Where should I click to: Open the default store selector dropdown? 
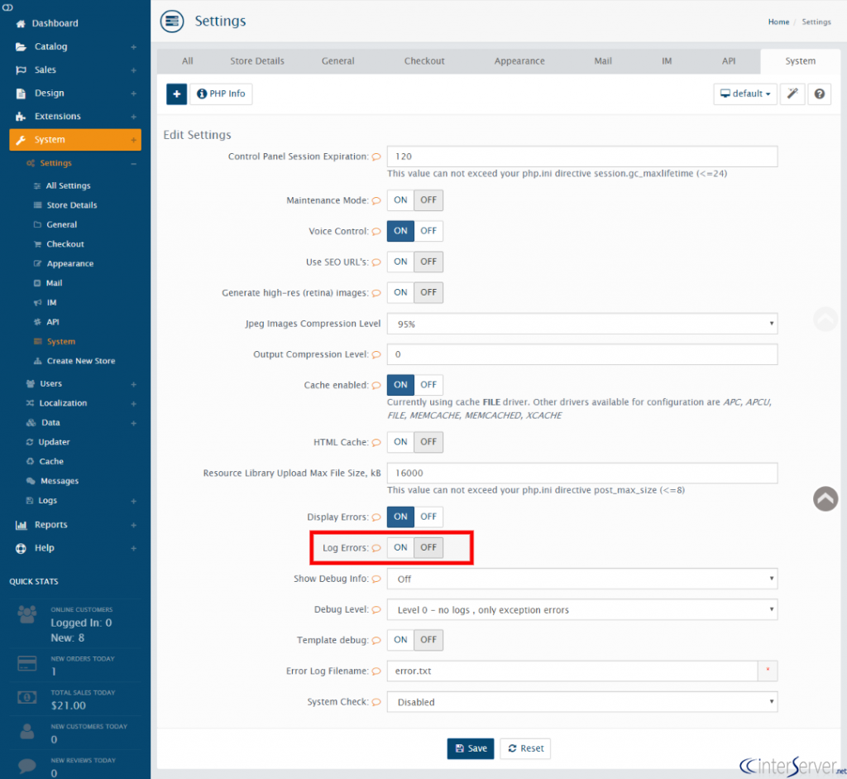745,94
